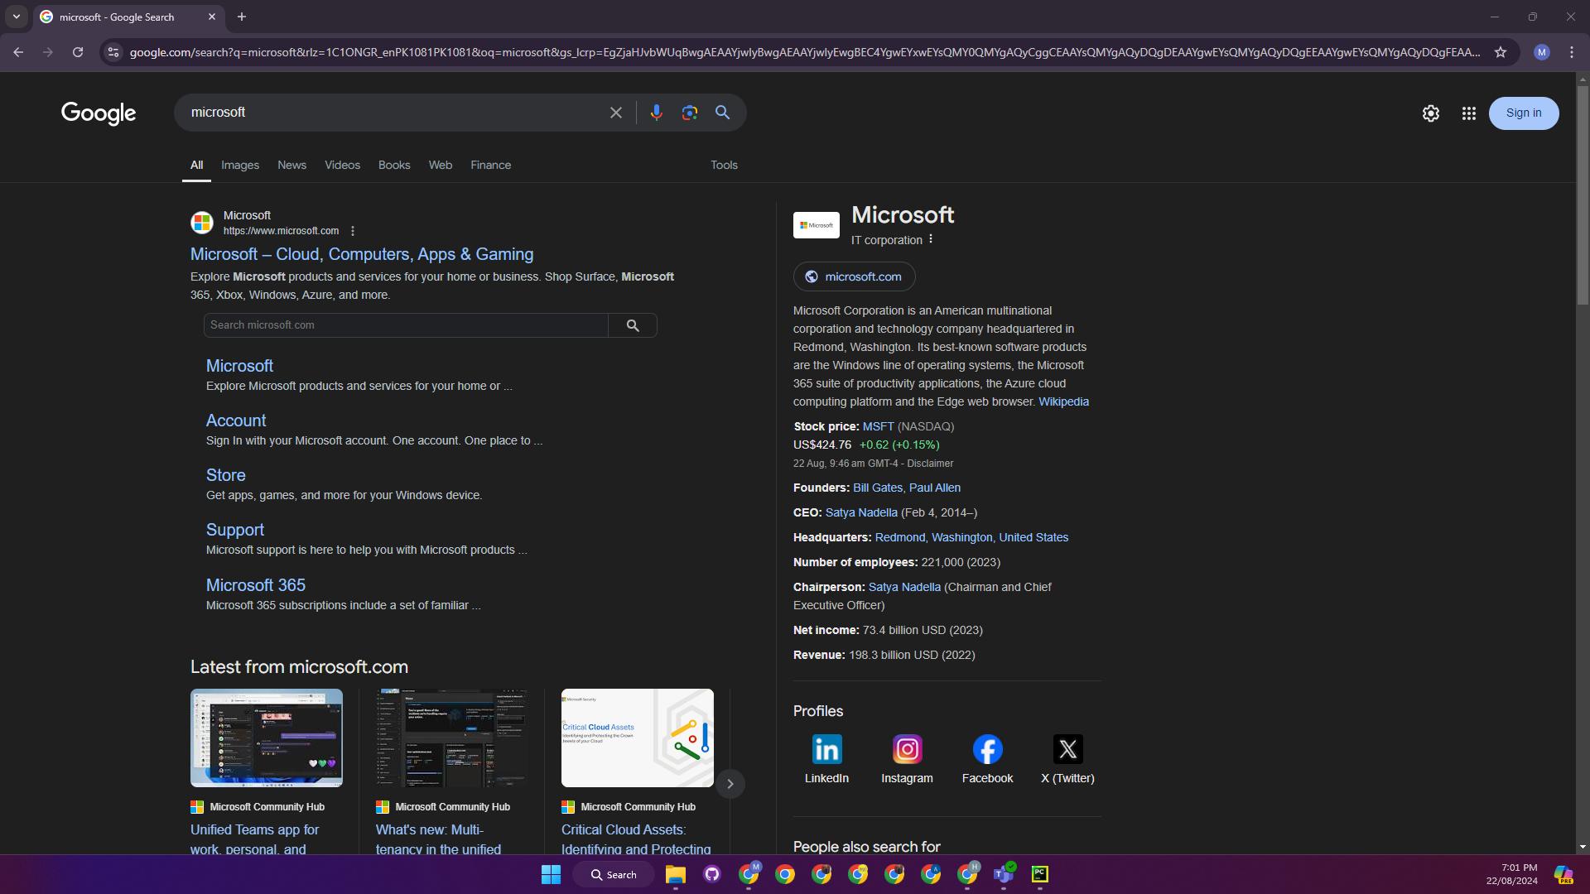Click the Sign in button
This screenshot has height=894, width=1590.
click(x=1524, y=113)
